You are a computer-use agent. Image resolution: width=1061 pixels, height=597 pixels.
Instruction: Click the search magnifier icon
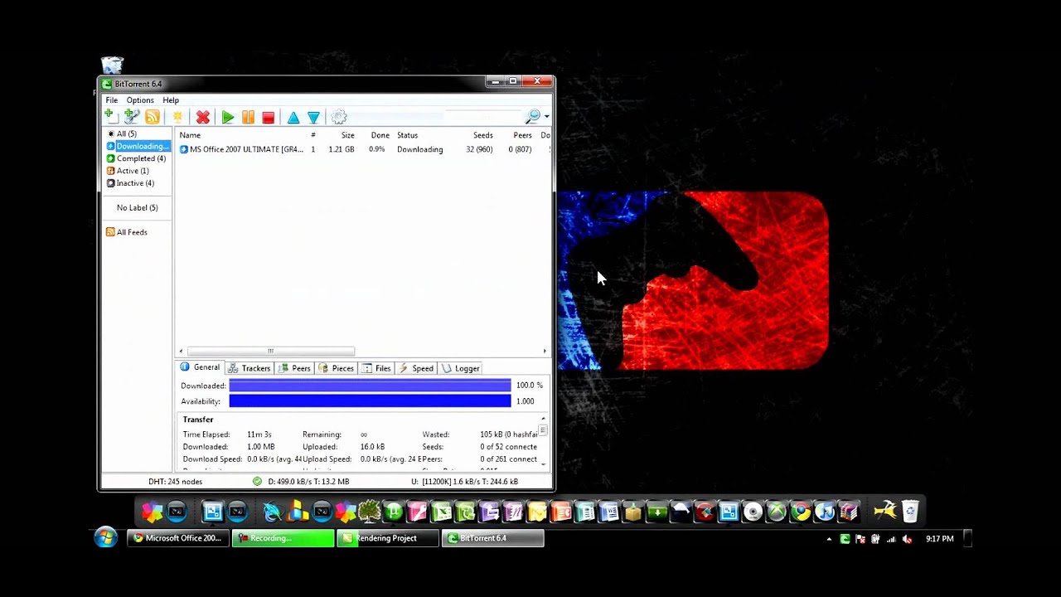click(x=533, y=117)
